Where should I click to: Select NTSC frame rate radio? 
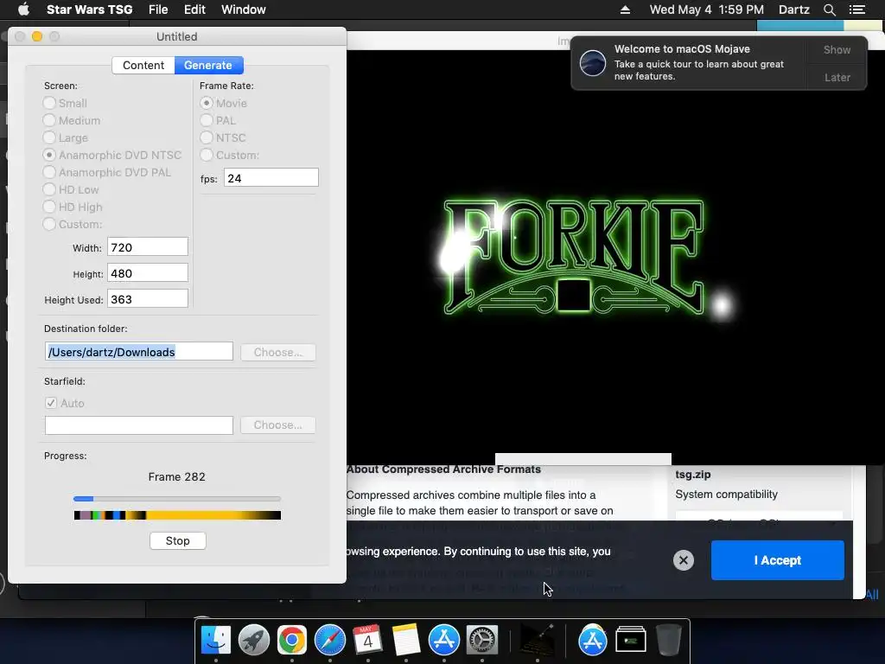[x=207, y=137]
